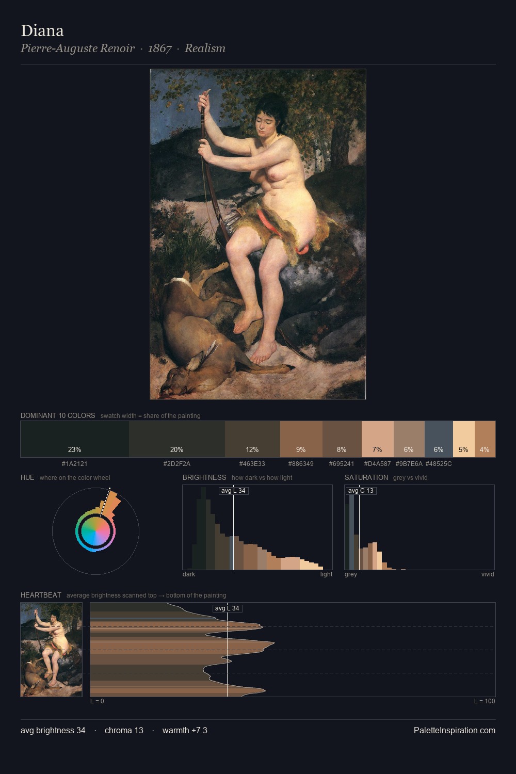The image size is (516, 774).
Task: Click hex code #886349
Action: click(x=301, y=464)
